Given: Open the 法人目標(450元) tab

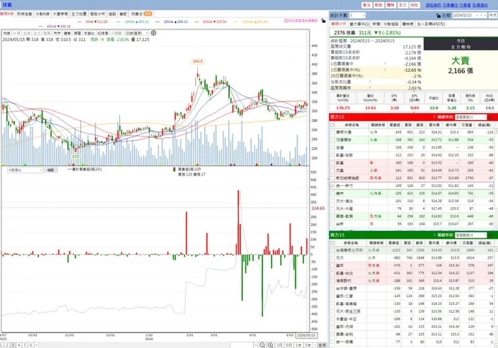Looking at the screenshot, I should (x=431, y=24).
